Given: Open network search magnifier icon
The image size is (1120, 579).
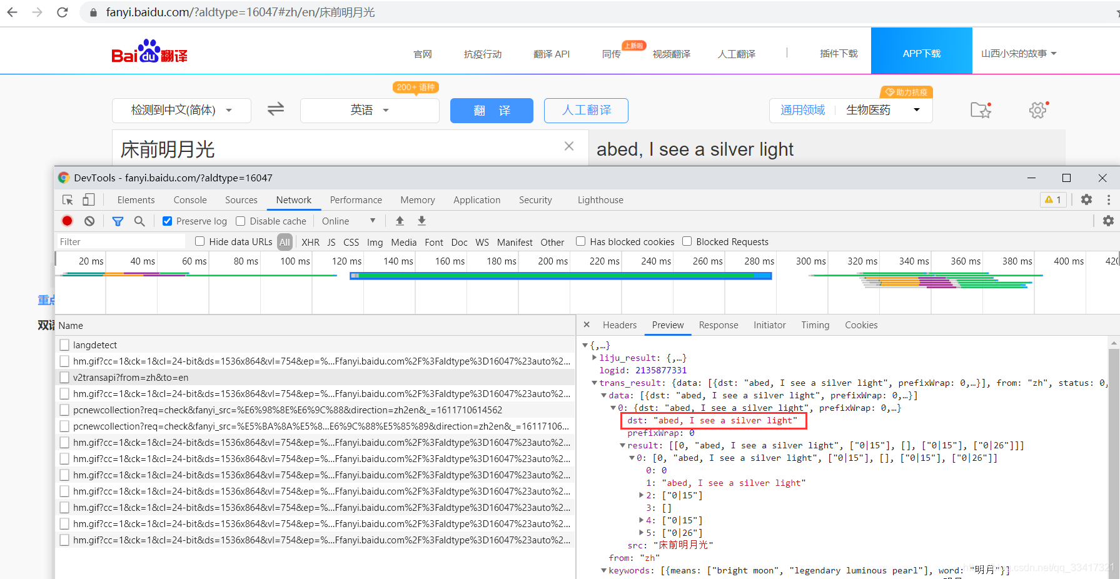Looking at the screenshot, I should [139, 221].
